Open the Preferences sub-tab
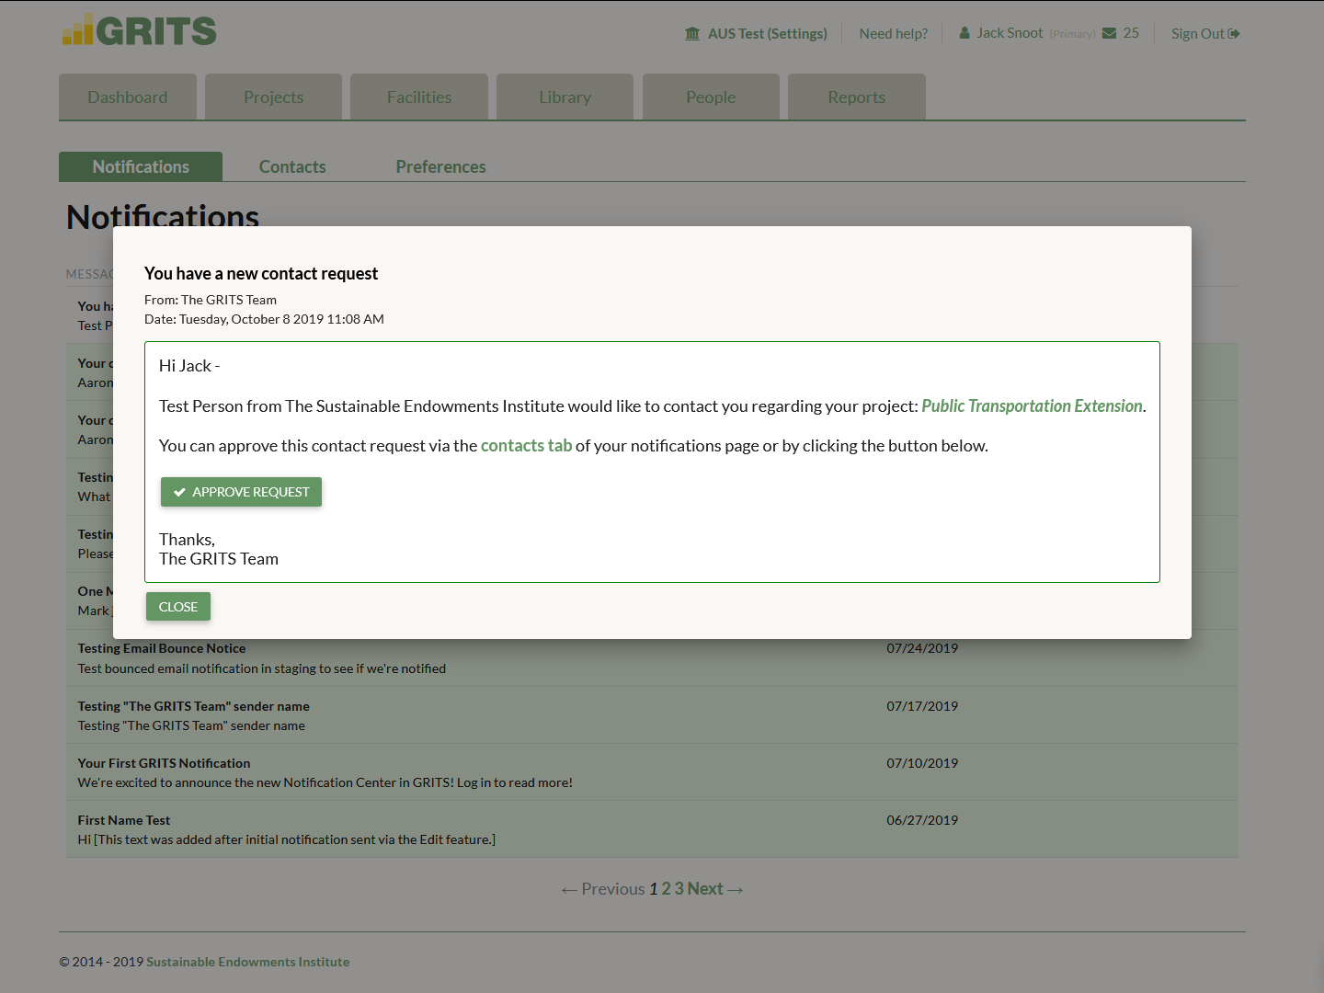The image size is (1324, 993). pyautogui.click(x=441, y=166)
